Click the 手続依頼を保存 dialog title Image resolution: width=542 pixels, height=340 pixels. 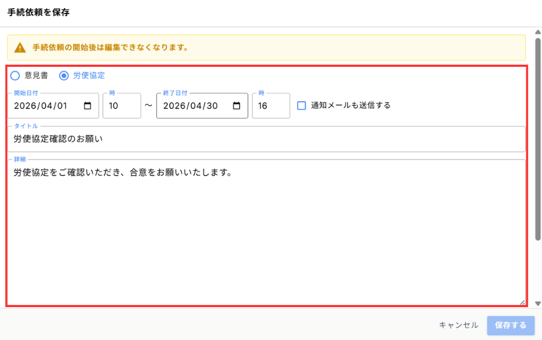click(x=38, y=12)
